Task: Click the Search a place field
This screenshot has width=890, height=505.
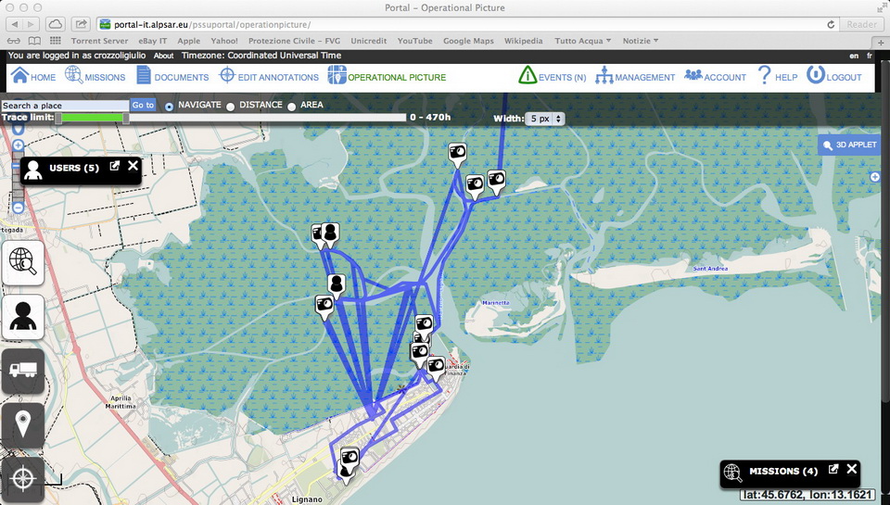Action: 65,106
